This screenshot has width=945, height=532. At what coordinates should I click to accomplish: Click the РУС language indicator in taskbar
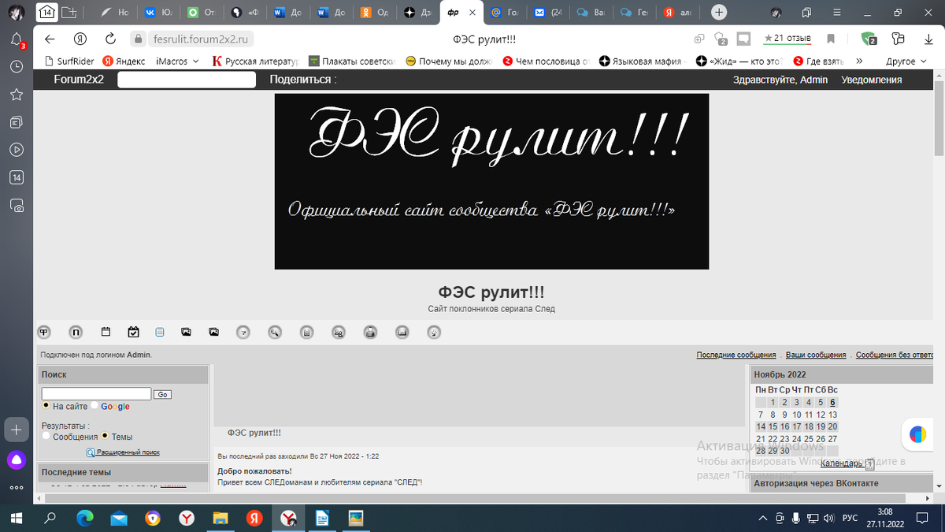tap(850, 518)
